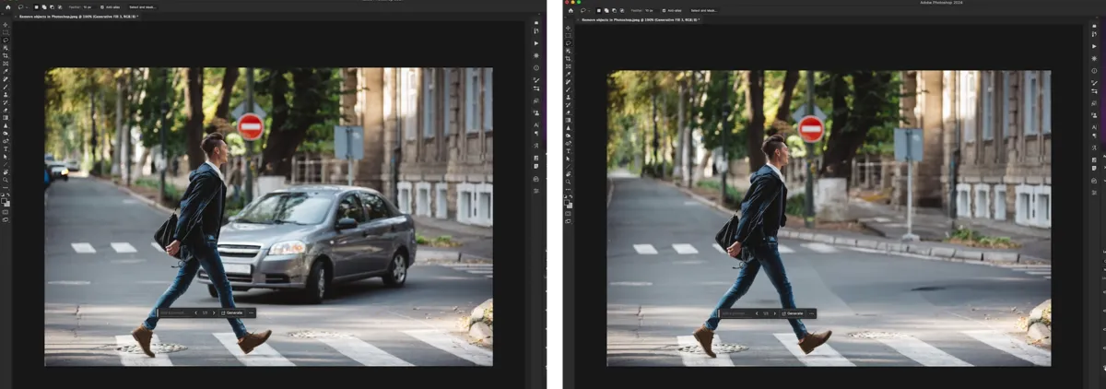Select the Gradient tool in the car-photo window
Viewport: 1106px width, 389px height.
(x=6, y=117)
